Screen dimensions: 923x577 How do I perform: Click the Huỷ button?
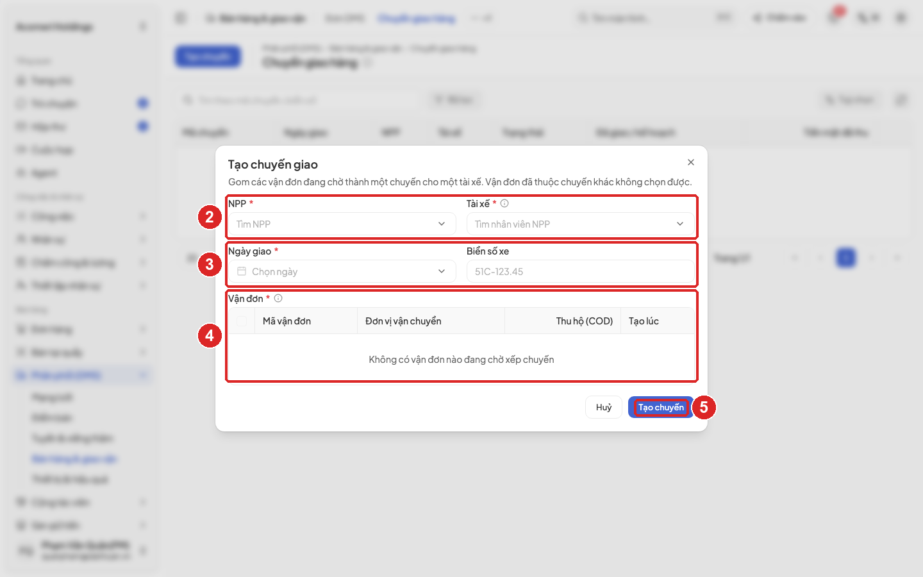(x=604, y=407)
